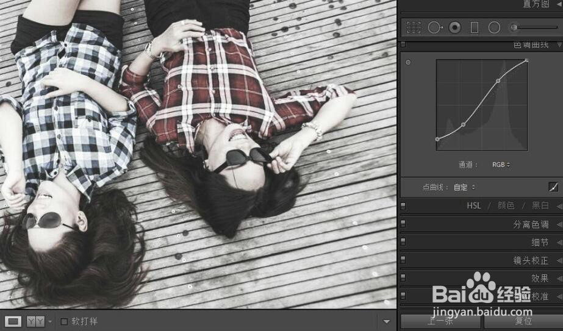Image resolution: width=563 pixels, height=331 pixels.
Task: Toggle the 细节 panel switch
Action: tap(403, 241)
